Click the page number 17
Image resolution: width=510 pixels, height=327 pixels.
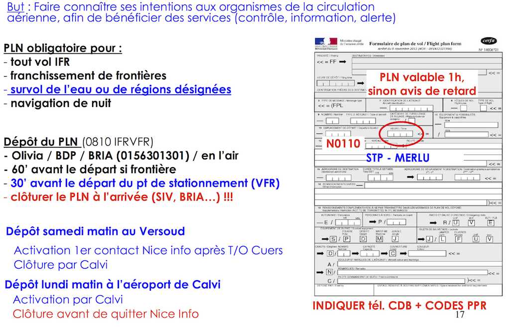click(x=460, y=315)
